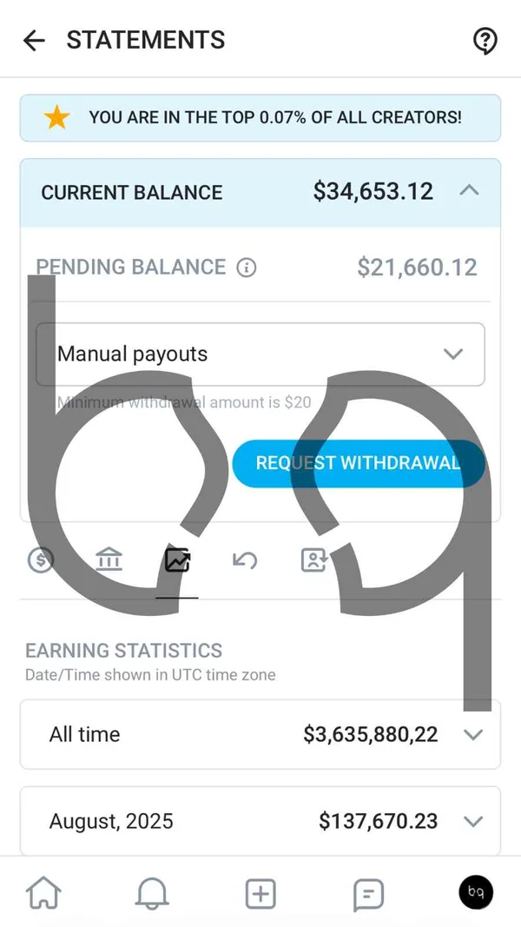View the statistics chart icon

pos(177,560)
